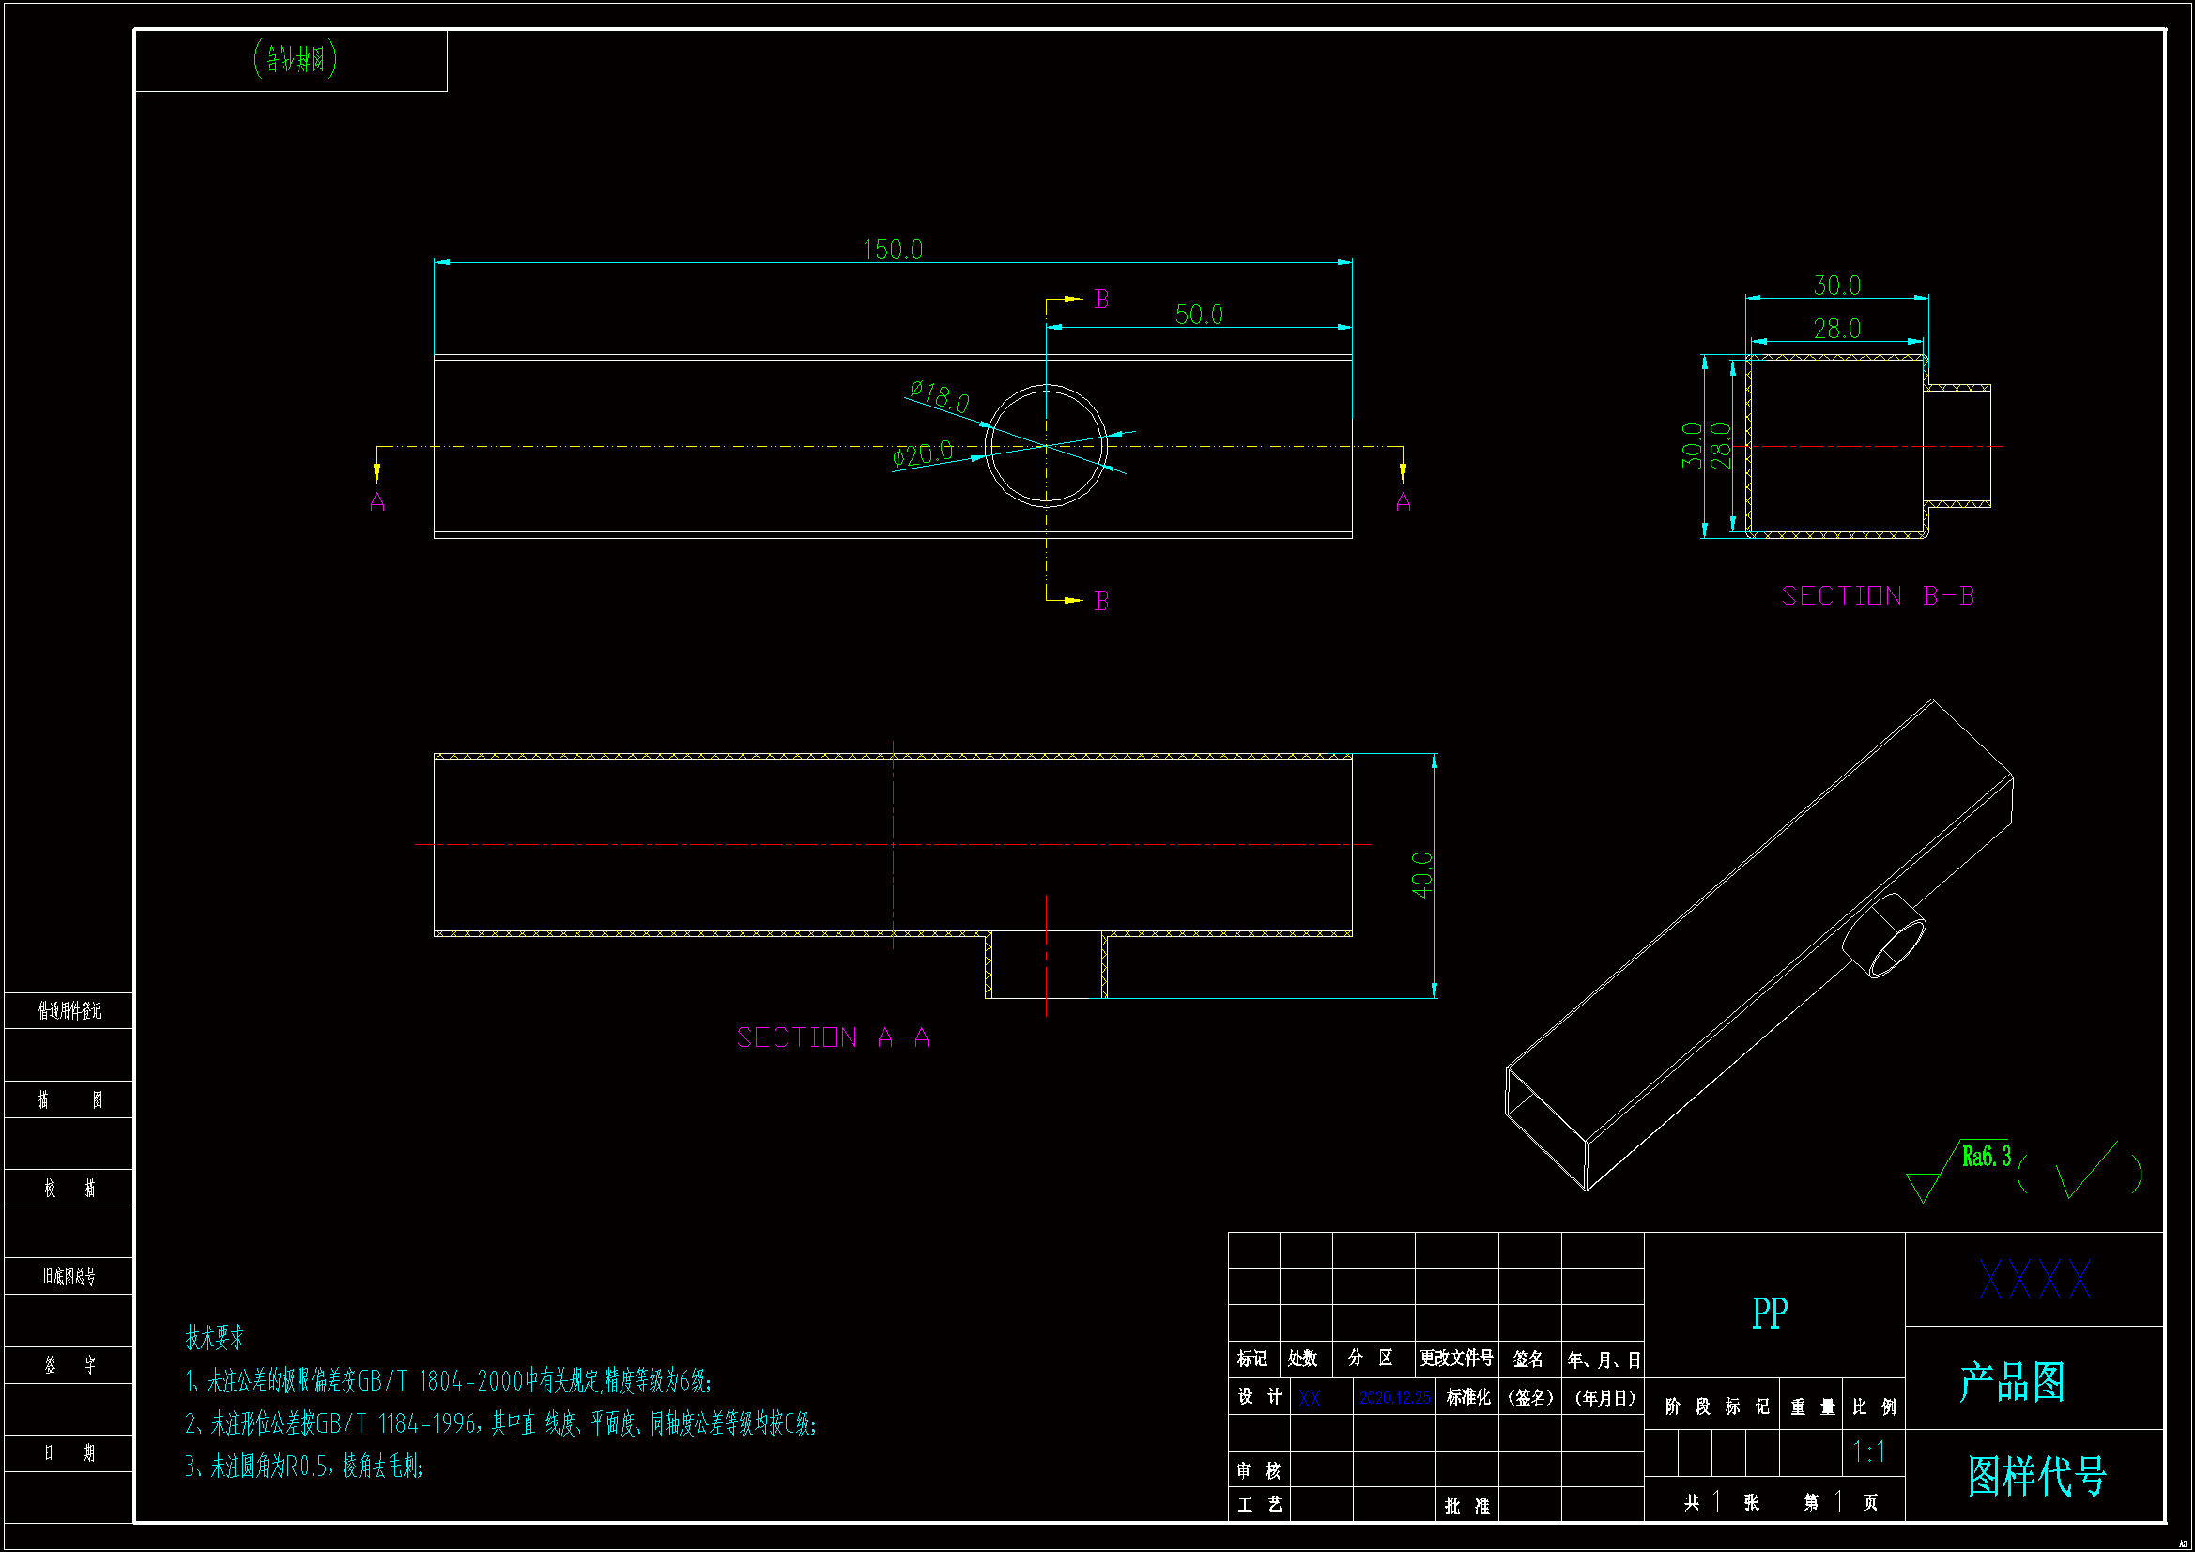Click the 2020.12.25 design date cell
The width and height of the screenshot is (2195, 1552).
1395,1398
